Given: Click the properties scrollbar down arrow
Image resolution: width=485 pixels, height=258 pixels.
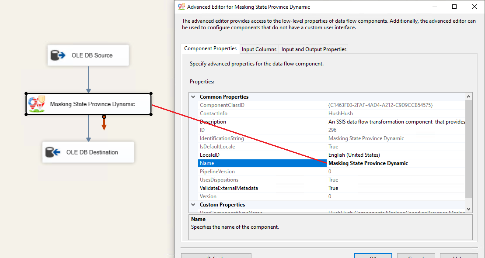Looking at the screenshot, I should pos(469,209).
